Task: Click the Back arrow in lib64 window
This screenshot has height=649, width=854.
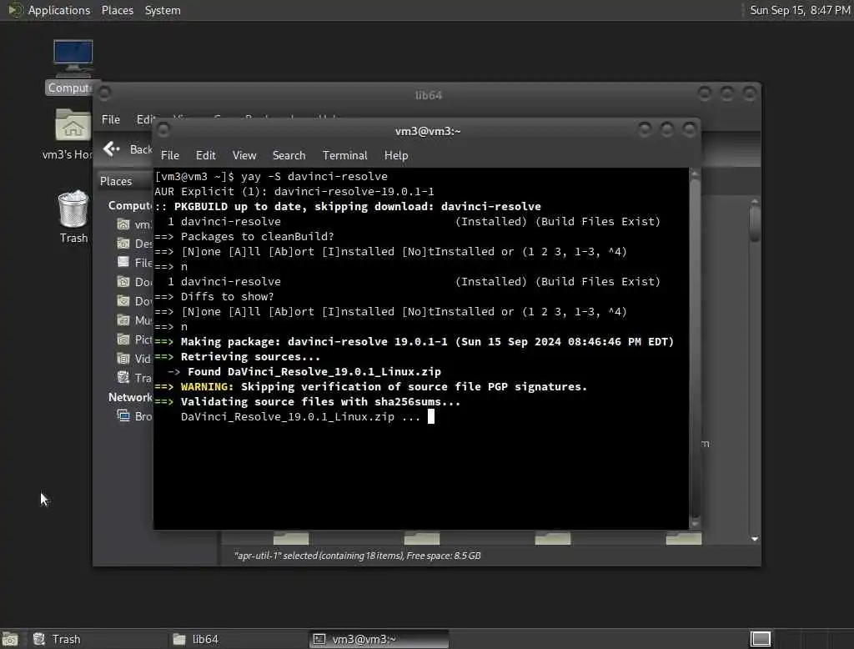Action: pos(111,148)
